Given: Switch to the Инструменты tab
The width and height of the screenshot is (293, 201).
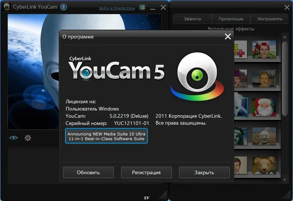Looking at the screenshot, I should coord(270,19).
